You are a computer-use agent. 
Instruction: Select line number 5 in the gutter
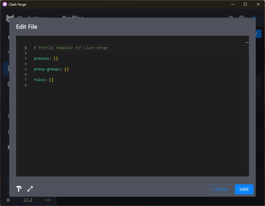click(x=26, y=69)
